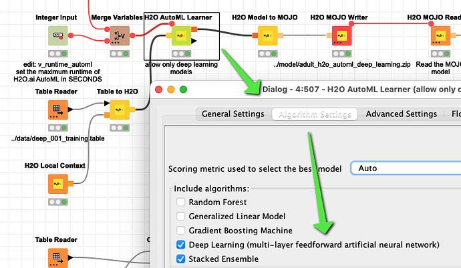Click the adult_h2o_automl_deep_learning.zip node comment

(341, 64)
